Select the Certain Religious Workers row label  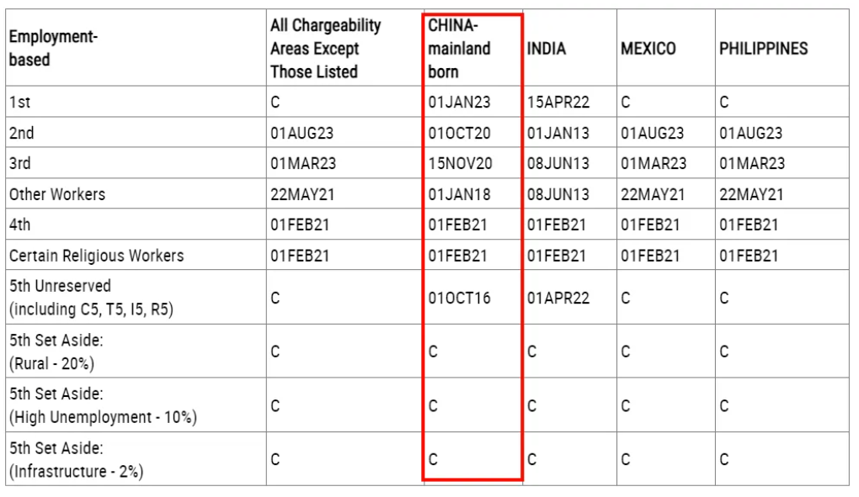[x=96, y=256]
